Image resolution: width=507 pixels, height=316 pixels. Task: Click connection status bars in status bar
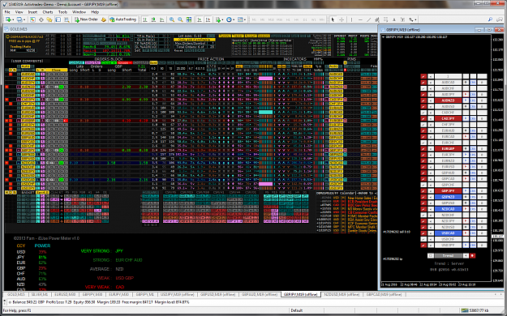click(465, 310)
